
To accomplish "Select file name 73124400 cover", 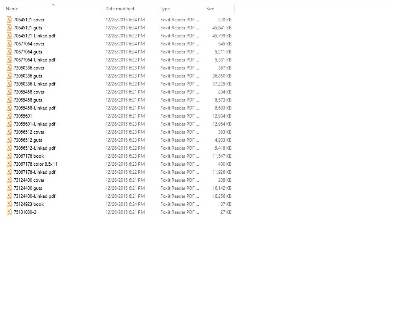I will pos(29,181).
